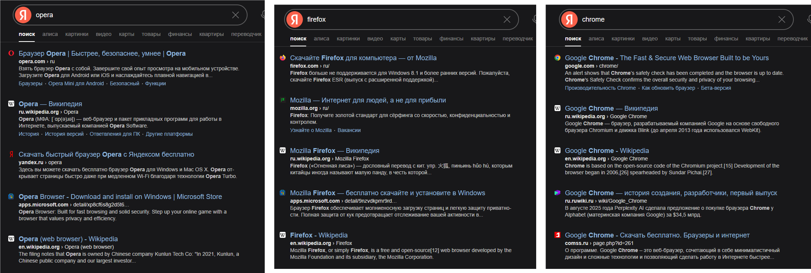
Task: Click the 'Функции' sitelink under opera.com
Action: click(x=156, y=83)
